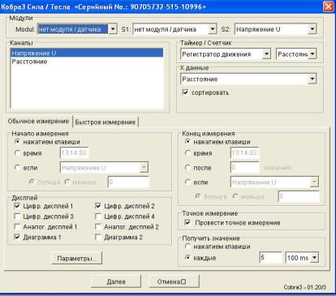336x296 pixels.
Task: Click the interval value field showing 5
Action: (270, 258)
